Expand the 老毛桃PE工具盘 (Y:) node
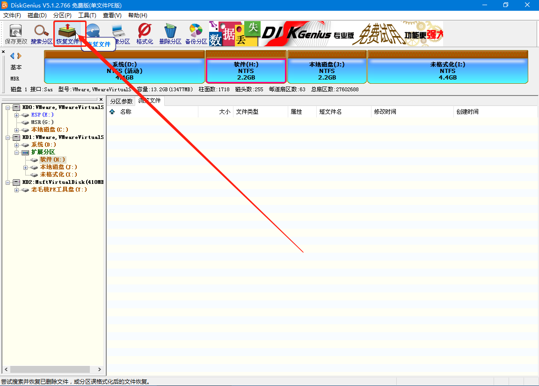The width and height of the screenshot is (539, 386). (x=16, y=190)
